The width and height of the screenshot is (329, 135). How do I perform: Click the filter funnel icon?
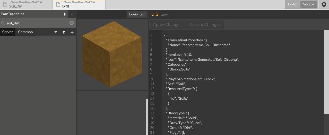tap(64, 32)
